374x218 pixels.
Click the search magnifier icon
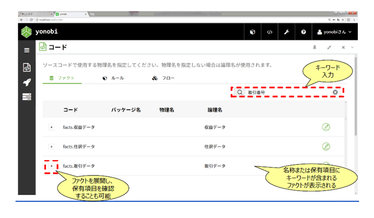click(240, 92)
